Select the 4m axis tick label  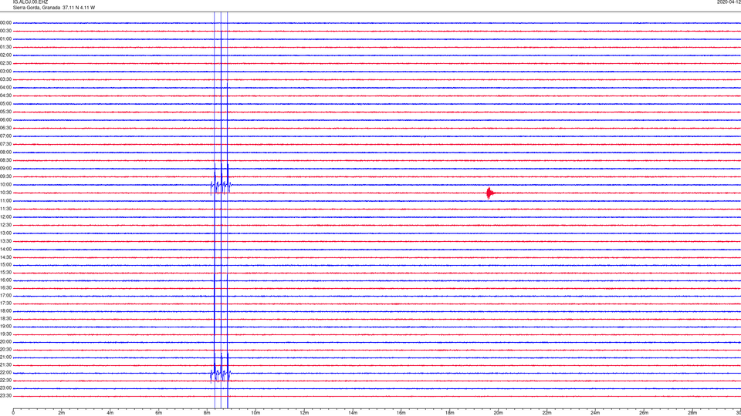(110, 413)
